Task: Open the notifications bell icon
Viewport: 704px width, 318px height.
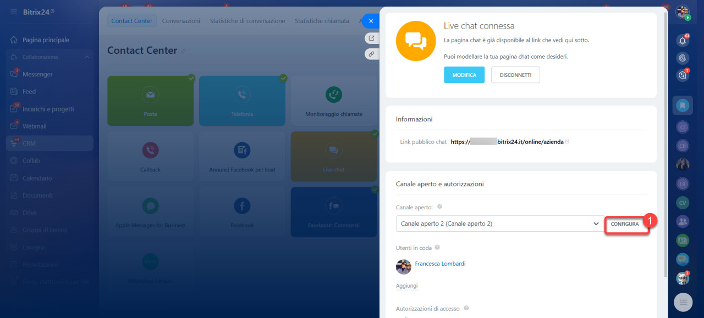Action: pyautogui.click(x=683, y=41)
